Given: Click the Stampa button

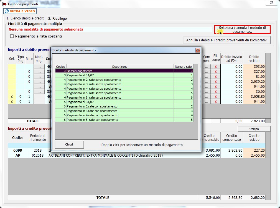Looking at the screenshot, I should (x=254, y=129).
